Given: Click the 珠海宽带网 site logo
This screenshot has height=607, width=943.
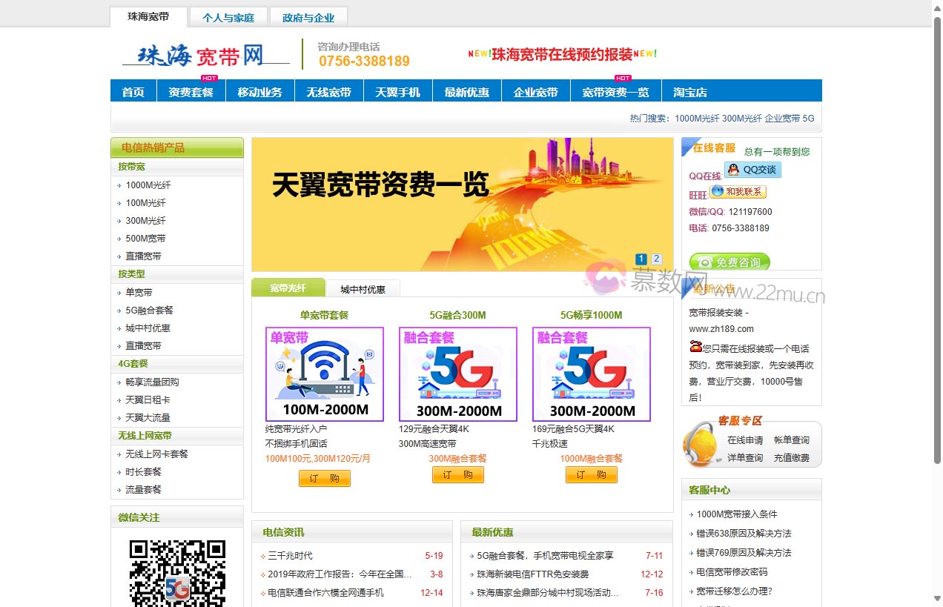Looking at the screenshot, I should click(x=200, y=56).
